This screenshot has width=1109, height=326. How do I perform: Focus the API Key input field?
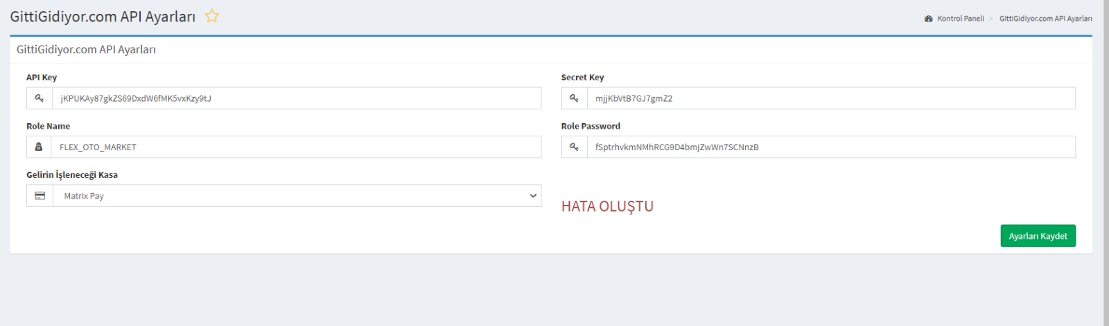[296, 98]
